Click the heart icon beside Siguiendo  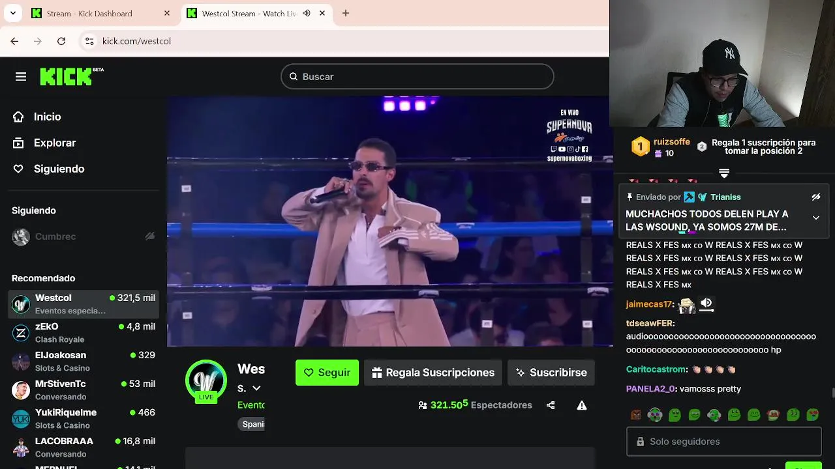19,169
